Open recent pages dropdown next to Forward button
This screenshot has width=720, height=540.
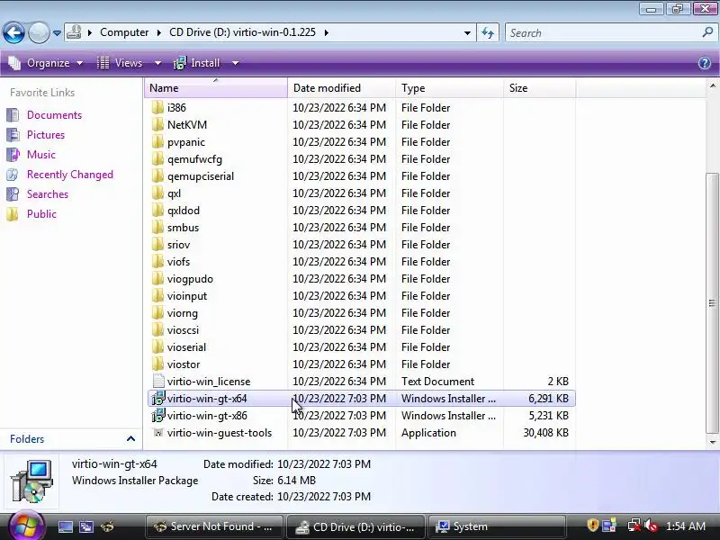57,33
